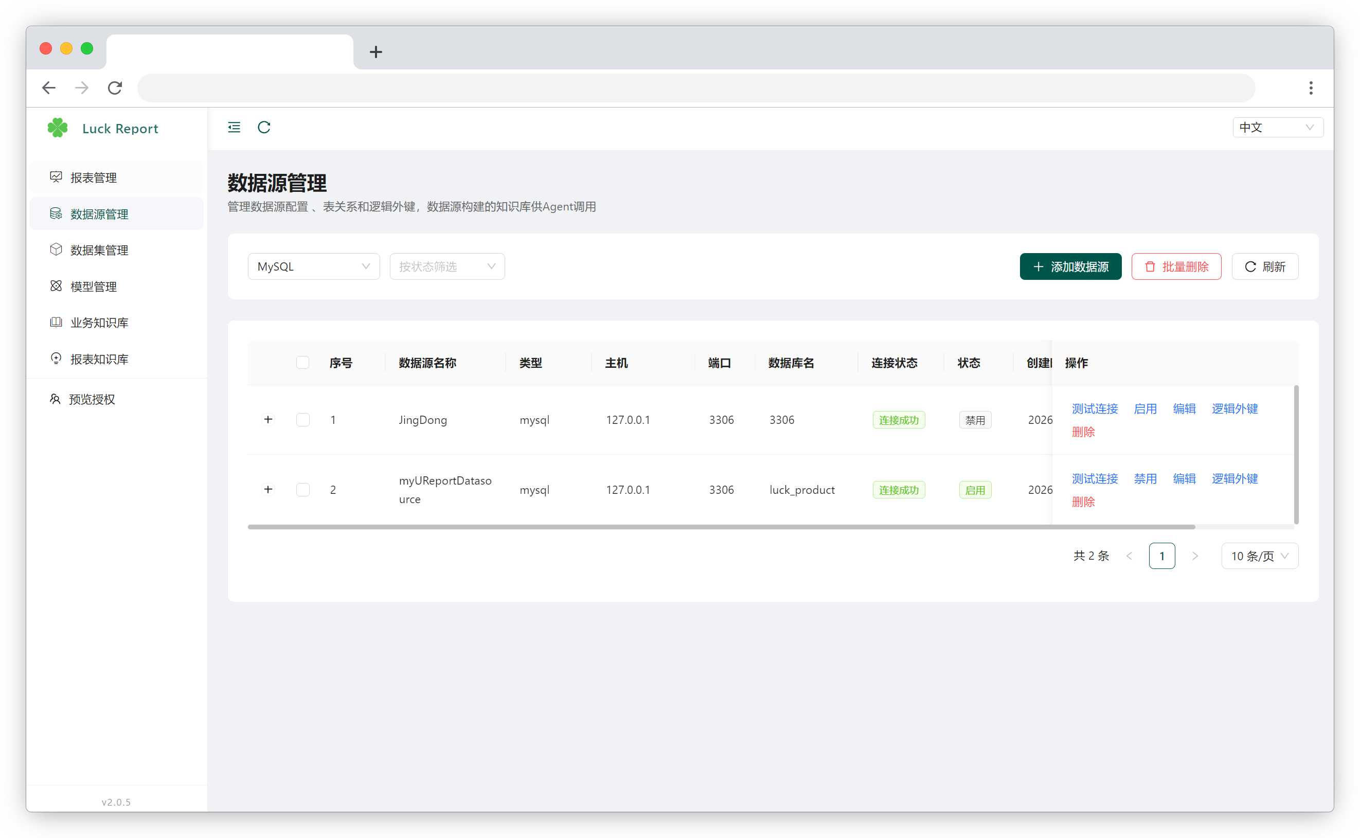Open 数据集管理 in the sidebar
This screenshot has height=838, width=1360.
point(117,250)
